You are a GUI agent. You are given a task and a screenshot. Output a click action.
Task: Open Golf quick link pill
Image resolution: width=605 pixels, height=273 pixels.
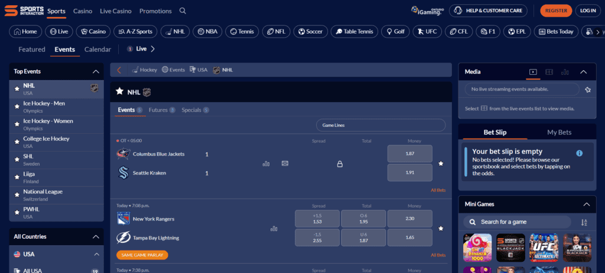click(395, 32)
